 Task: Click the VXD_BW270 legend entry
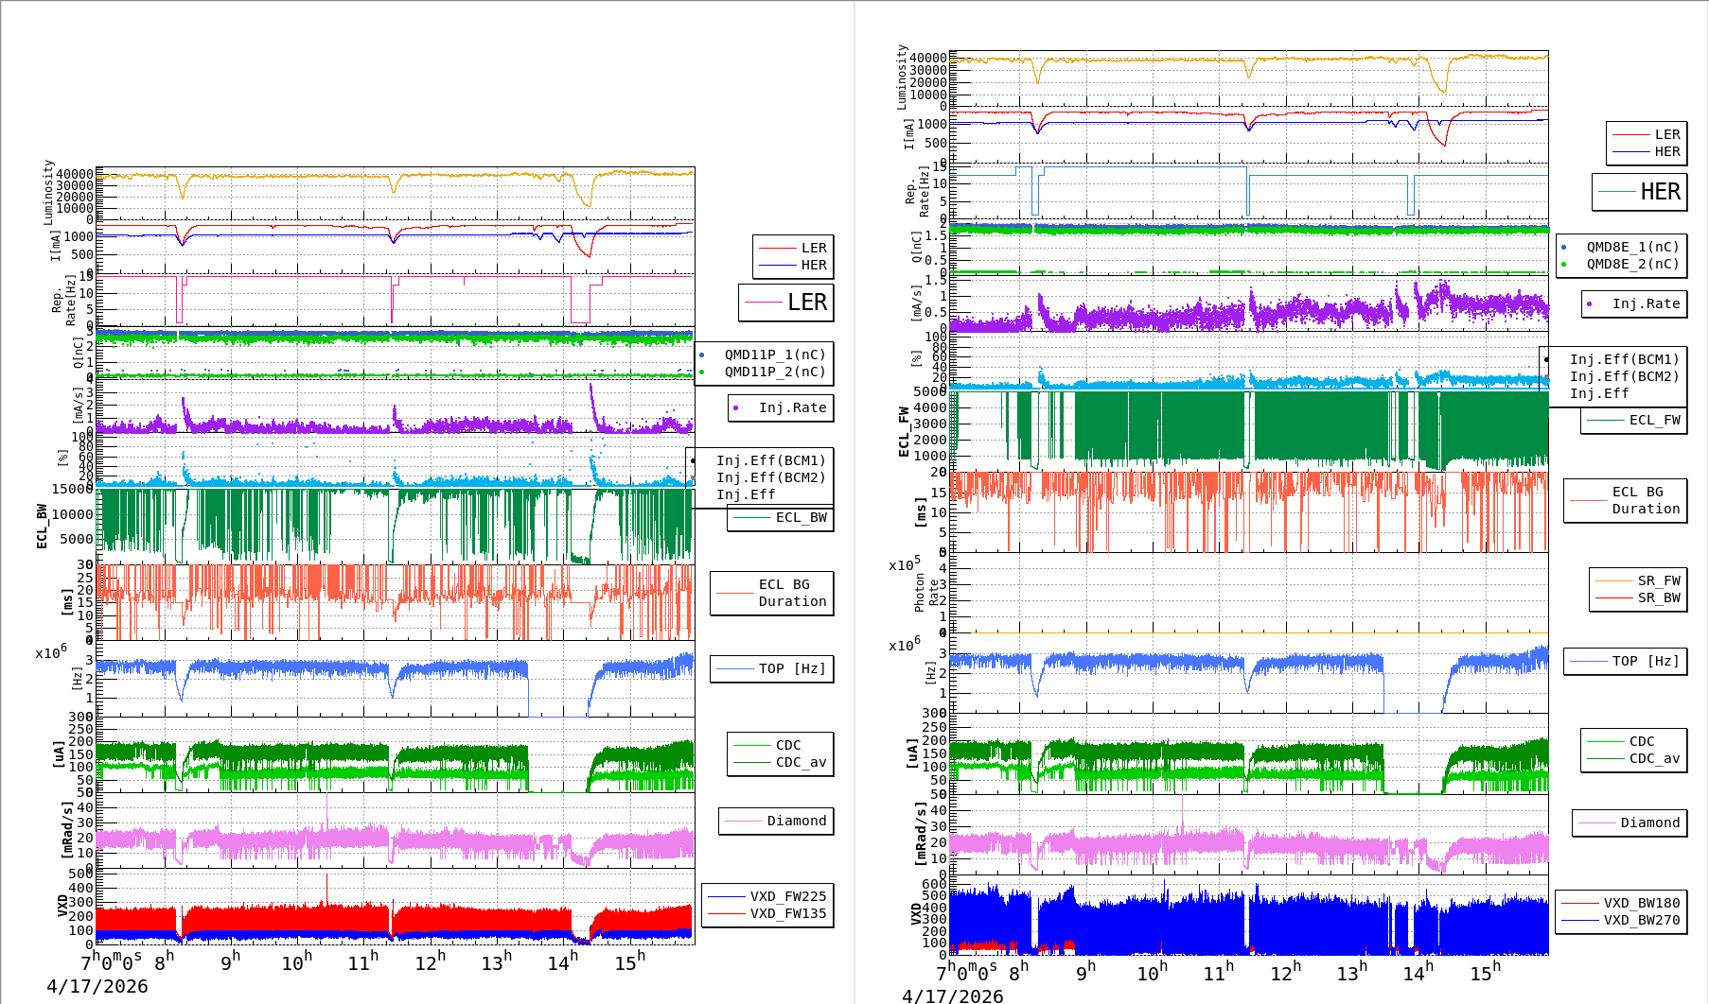click(x=1641, y=920)
